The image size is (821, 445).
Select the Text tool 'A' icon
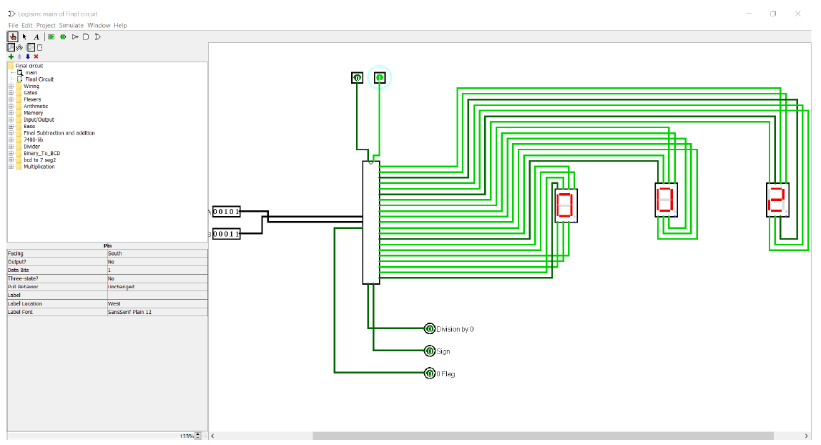tap(36, 36)
